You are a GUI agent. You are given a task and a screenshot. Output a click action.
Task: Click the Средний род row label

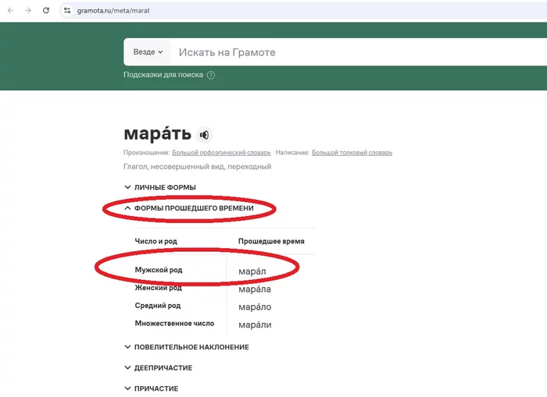(x=158, y=306)
